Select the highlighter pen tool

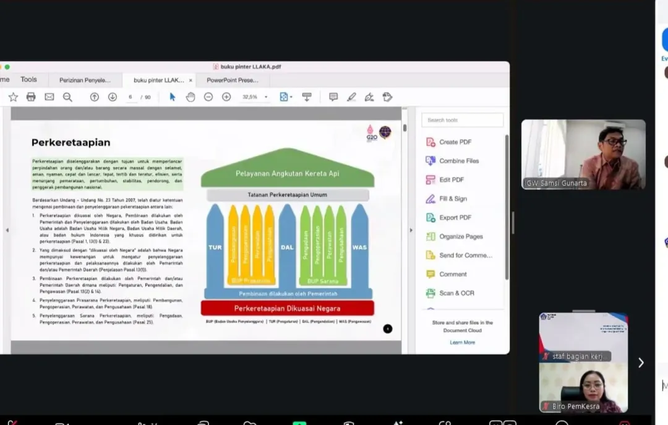coord(351,97)
